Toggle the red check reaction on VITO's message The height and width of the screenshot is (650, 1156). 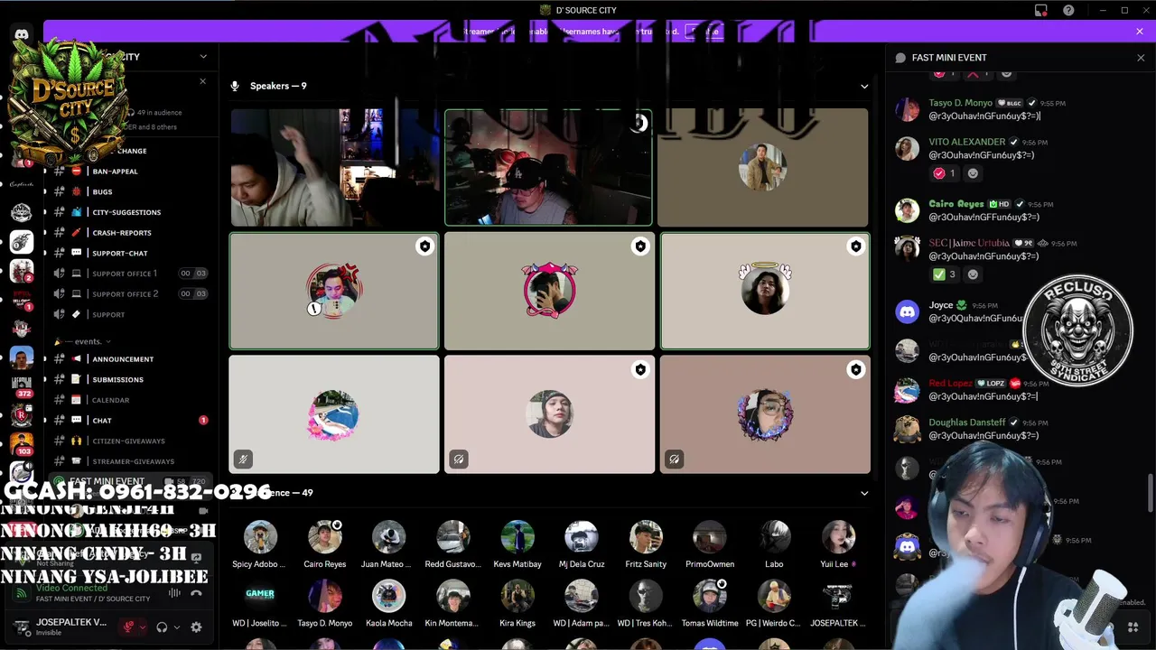point(945,173)
